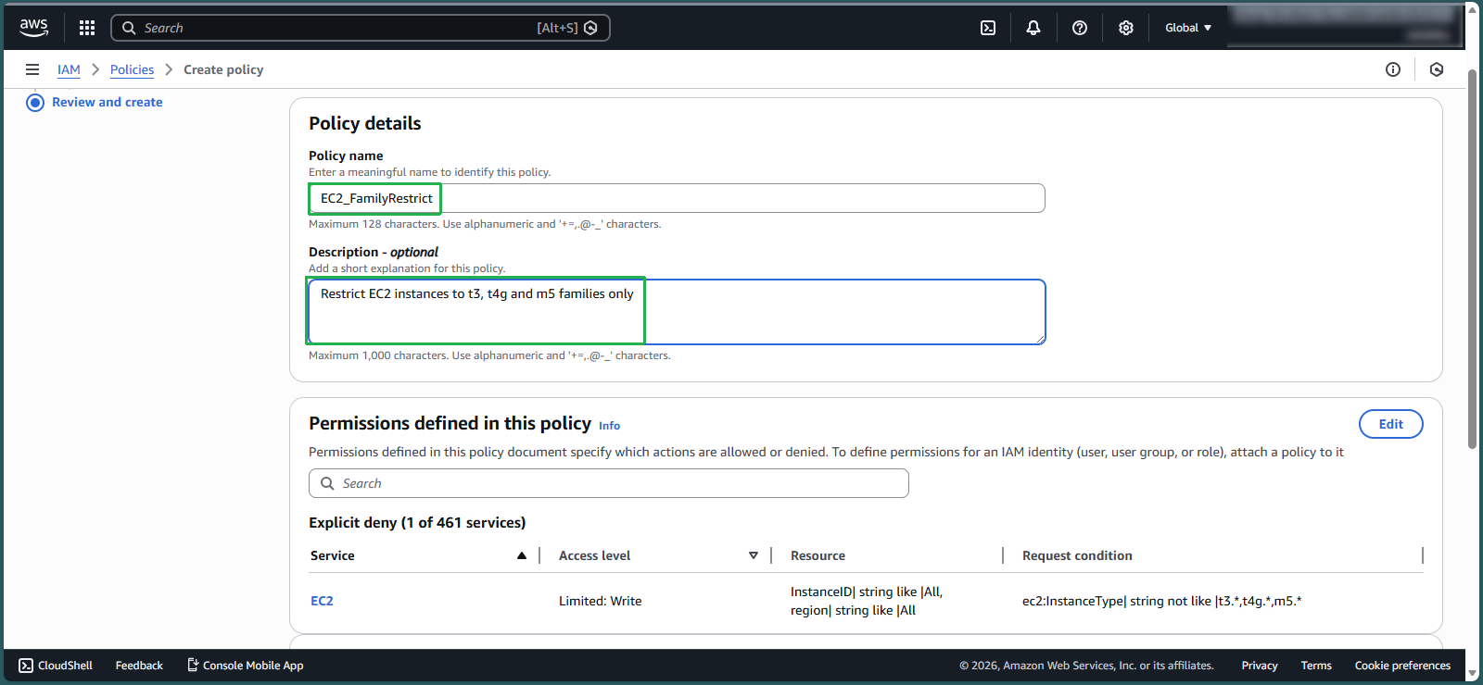
Task: Click the Access level column header text
Action: point(594,555)
